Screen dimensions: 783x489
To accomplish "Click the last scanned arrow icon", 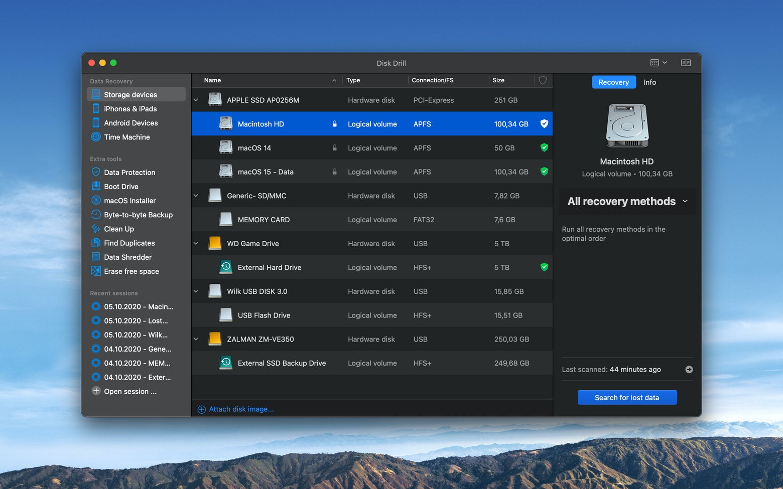I will [x=689, y=370].
